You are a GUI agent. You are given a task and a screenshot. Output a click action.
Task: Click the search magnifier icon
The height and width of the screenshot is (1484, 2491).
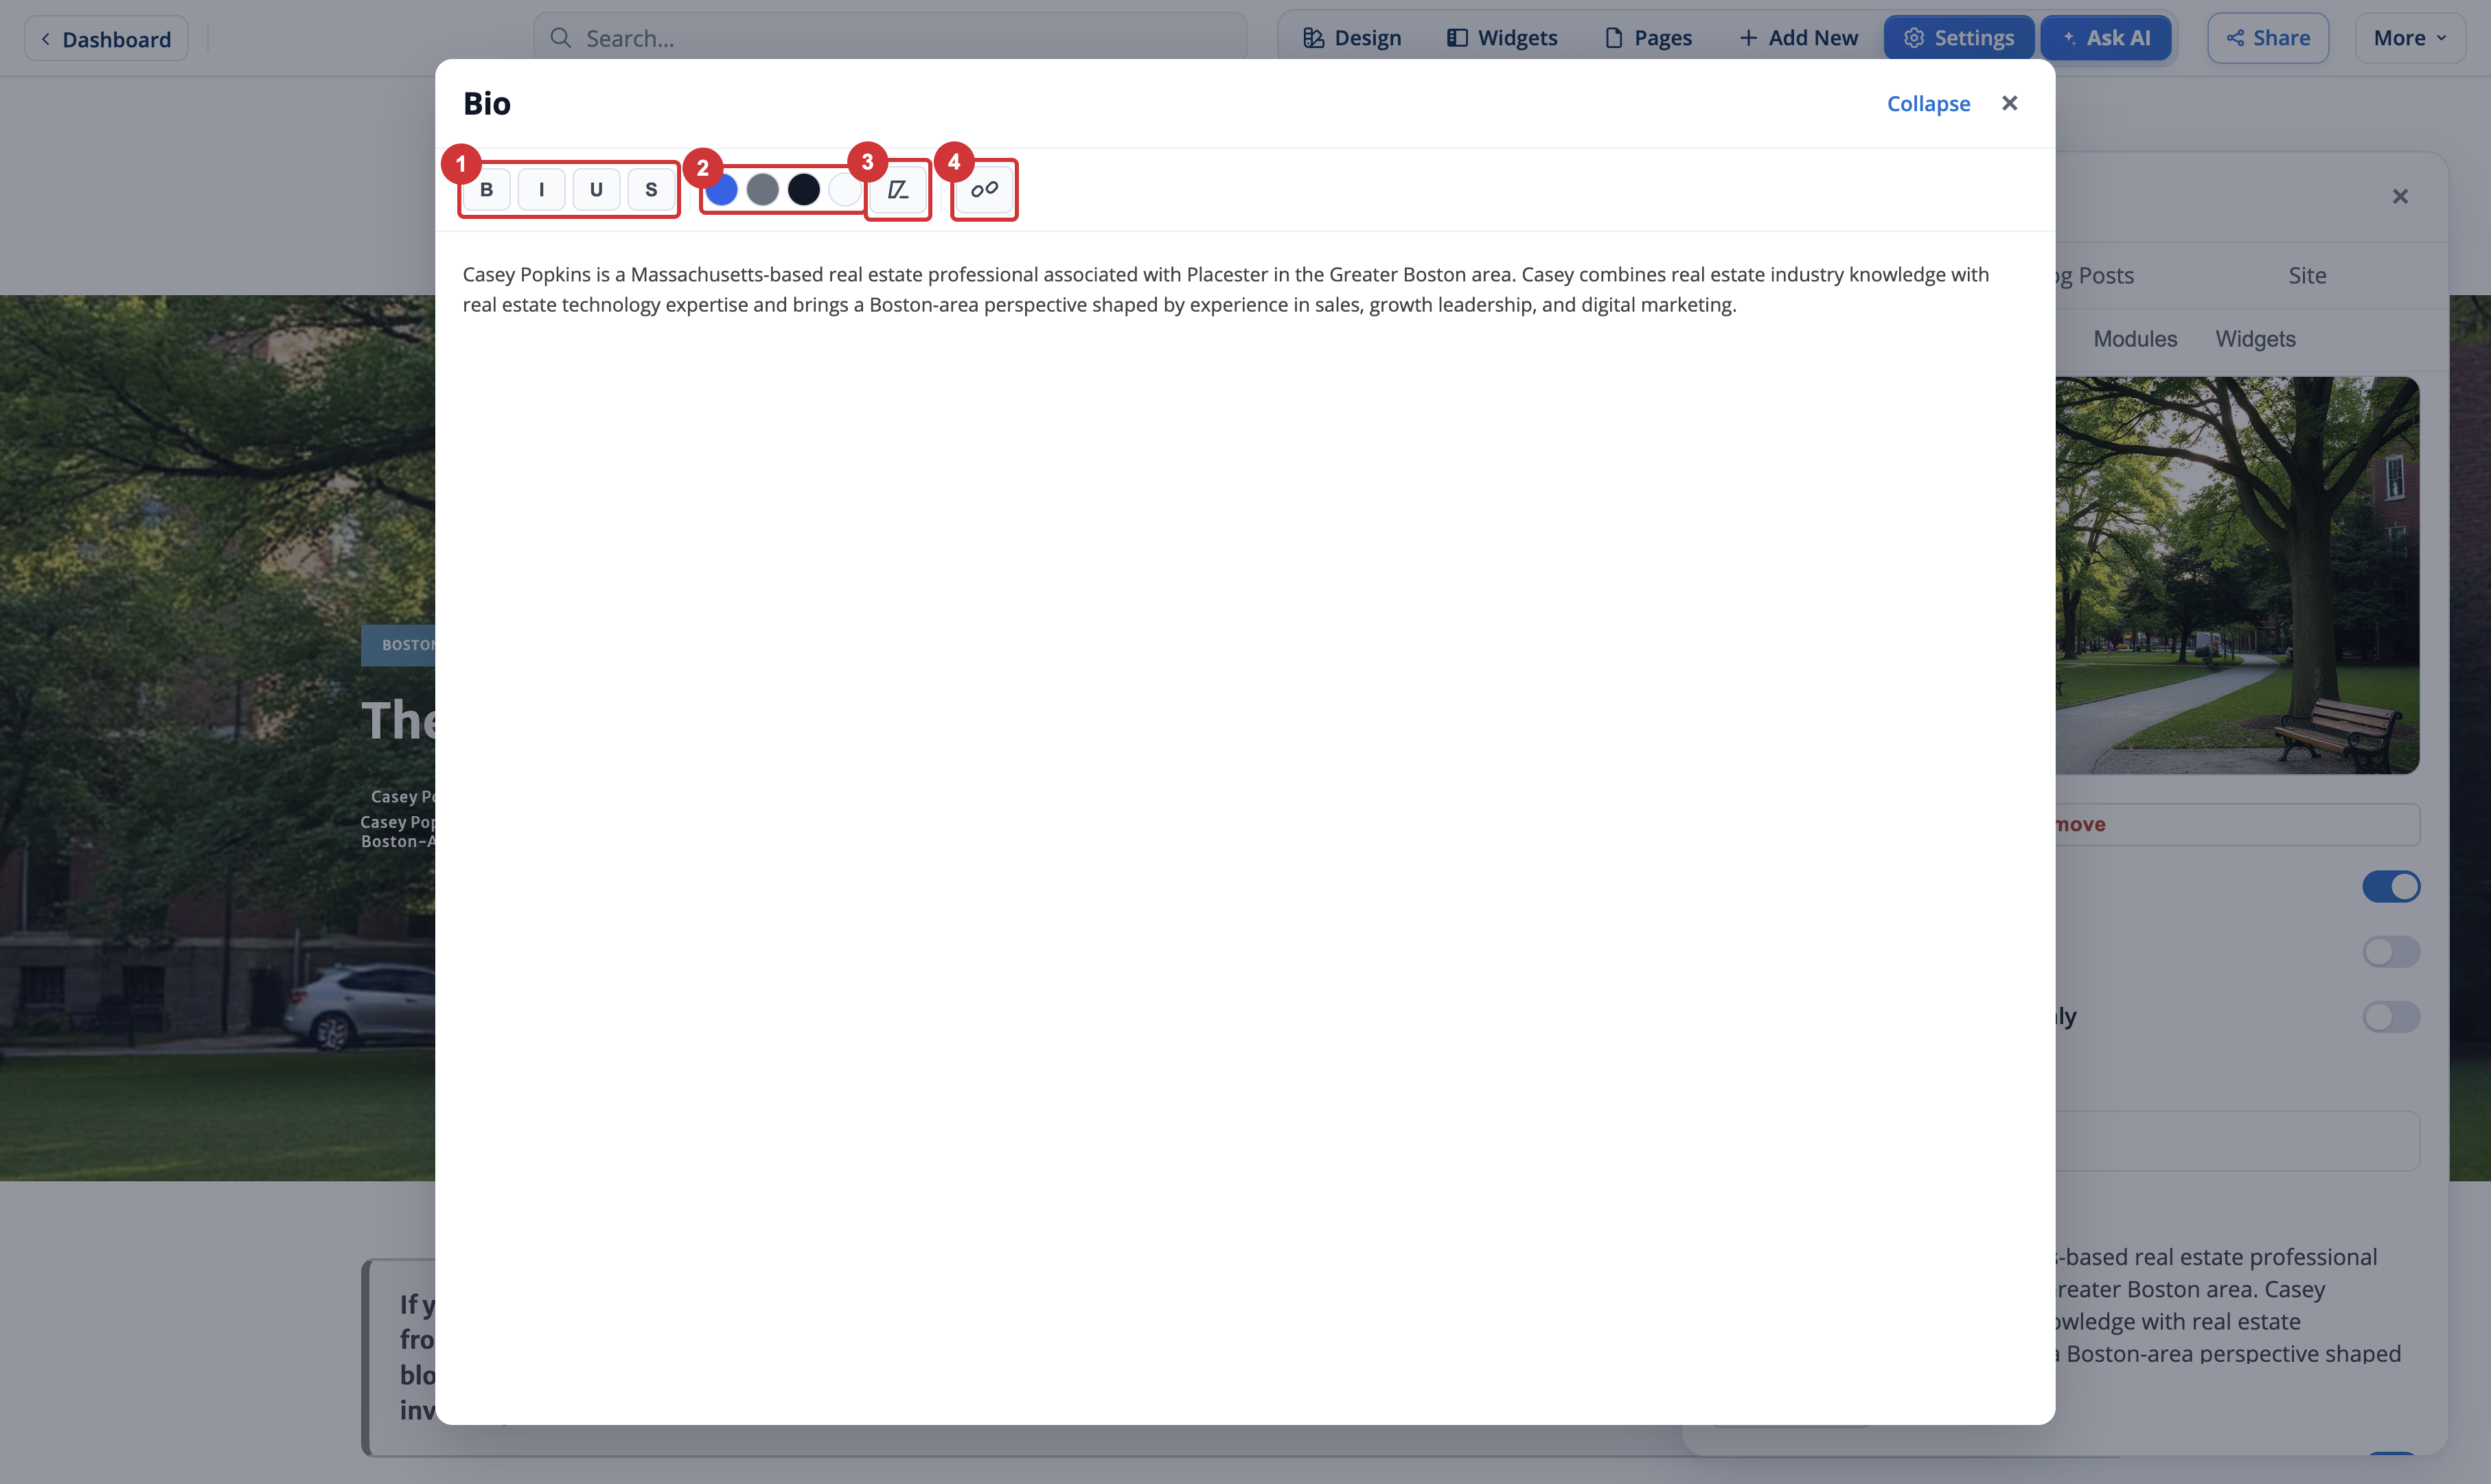[561, 38]
